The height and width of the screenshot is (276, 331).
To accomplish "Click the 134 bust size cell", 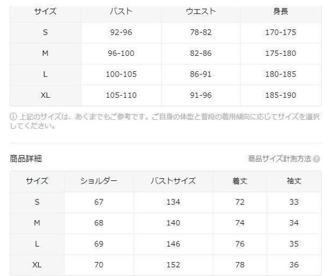I will [x=173, y=202].
